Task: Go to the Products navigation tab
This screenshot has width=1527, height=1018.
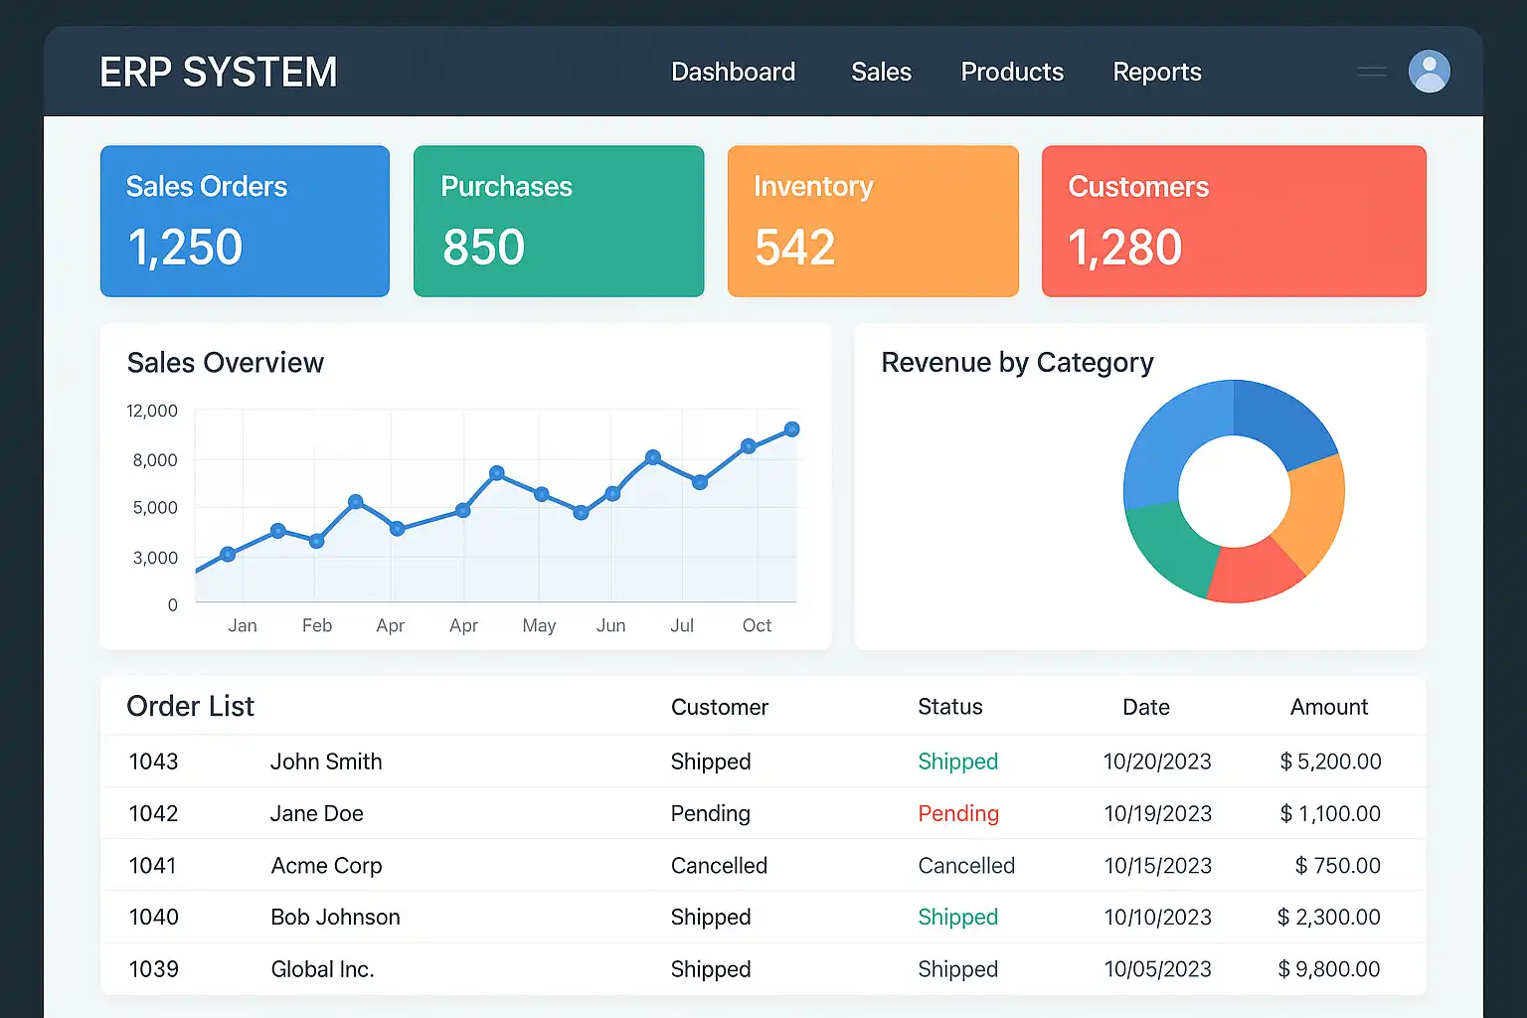Action: pyautogui.click(x=1011, y=73)
